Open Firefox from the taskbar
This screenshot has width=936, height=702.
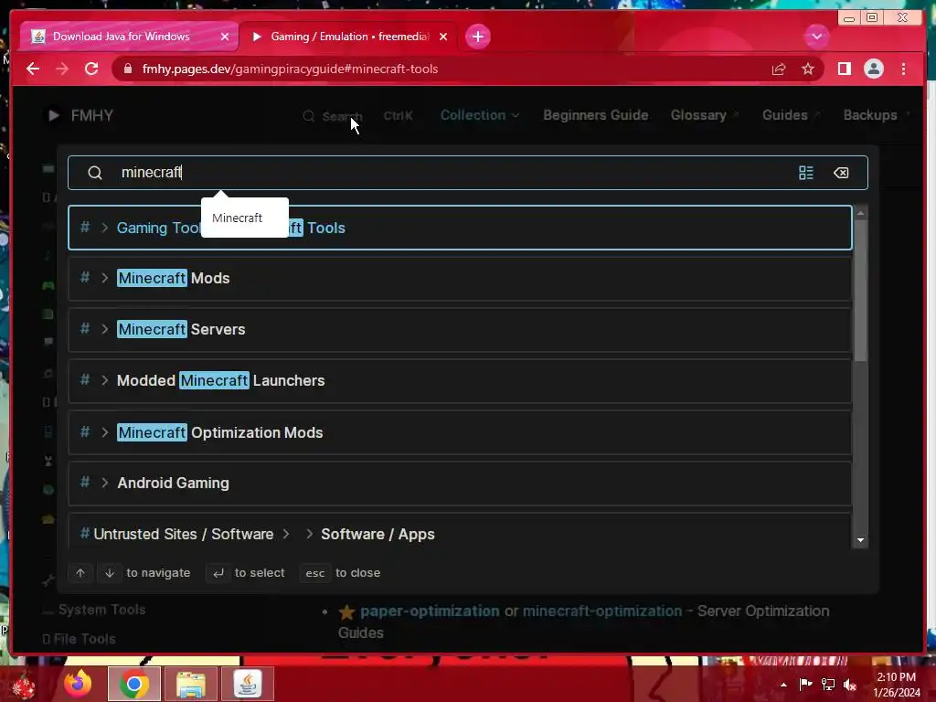click(x=78, y=684)
